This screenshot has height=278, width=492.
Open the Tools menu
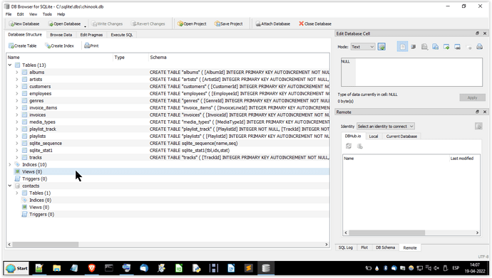(47, 14)
